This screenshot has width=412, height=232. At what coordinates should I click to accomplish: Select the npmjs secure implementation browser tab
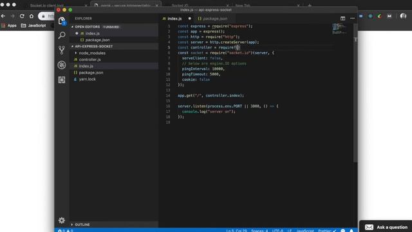click(x=126, y=5)
